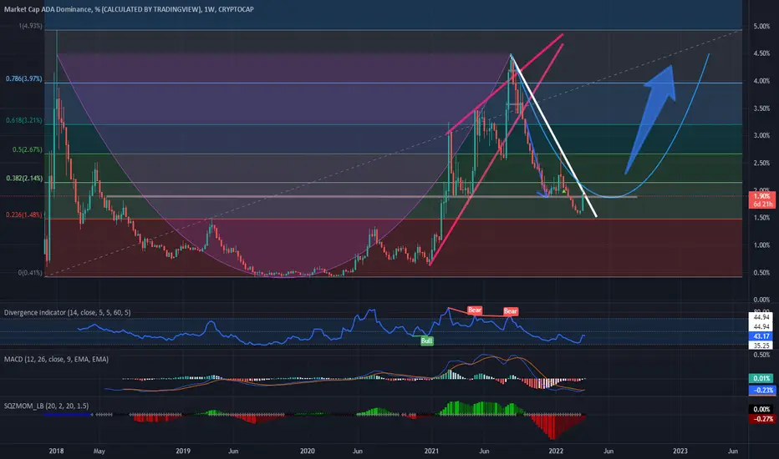This screenshot has height=459, width=779.
Task: Select the 0.382(2.14%) Fibonacci level label
Action: pyautogui.click(x=24, y=178)
